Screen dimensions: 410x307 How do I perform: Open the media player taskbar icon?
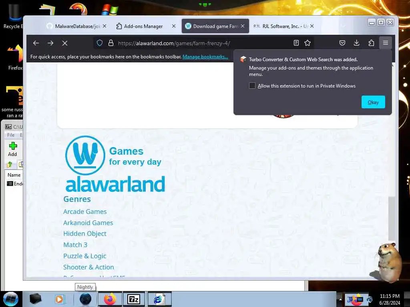tap(59, 299)
